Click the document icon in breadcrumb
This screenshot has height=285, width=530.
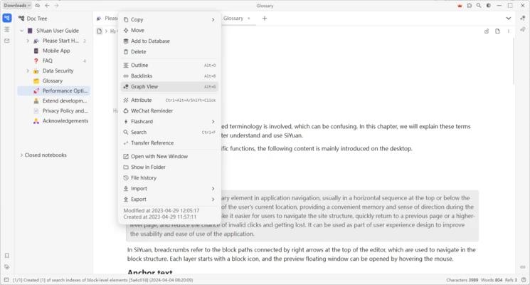click(x=99, y=31)
